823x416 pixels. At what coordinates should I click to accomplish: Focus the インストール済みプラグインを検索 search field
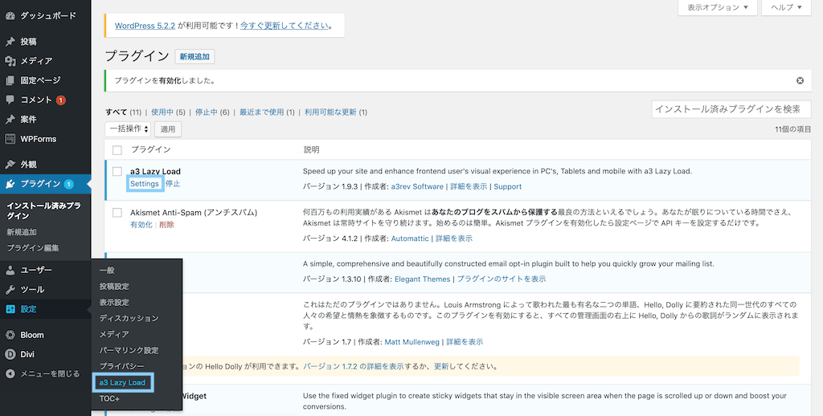tap(731, 110)
